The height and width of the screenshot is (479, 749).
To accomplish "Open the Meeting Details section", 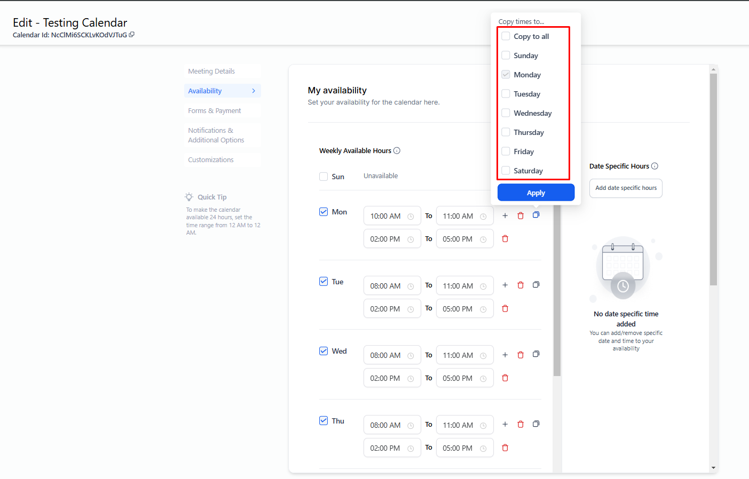I will (x=211, y=71).
